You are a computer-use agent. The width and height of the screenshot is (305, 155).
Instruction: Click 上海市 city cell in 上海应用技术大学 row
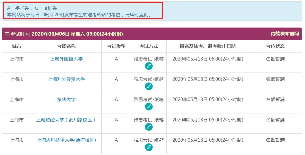17,140
